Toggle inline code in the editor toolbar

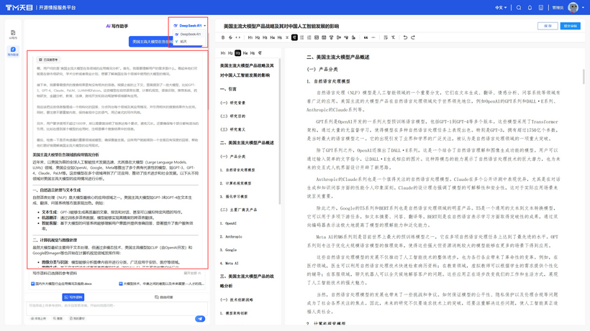coord(238,37)
